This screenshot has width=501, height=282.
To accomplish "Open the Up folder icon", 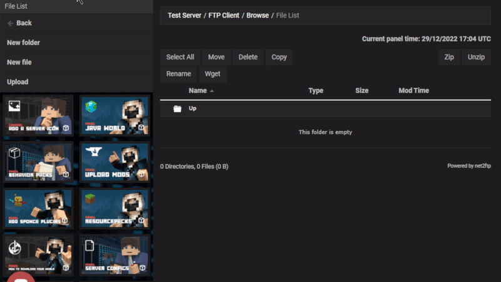I will click(177, 108).
